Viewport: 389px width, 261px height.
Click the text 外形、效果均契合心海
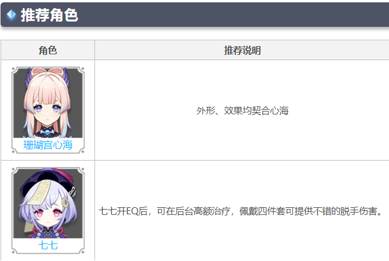point(243,111)
